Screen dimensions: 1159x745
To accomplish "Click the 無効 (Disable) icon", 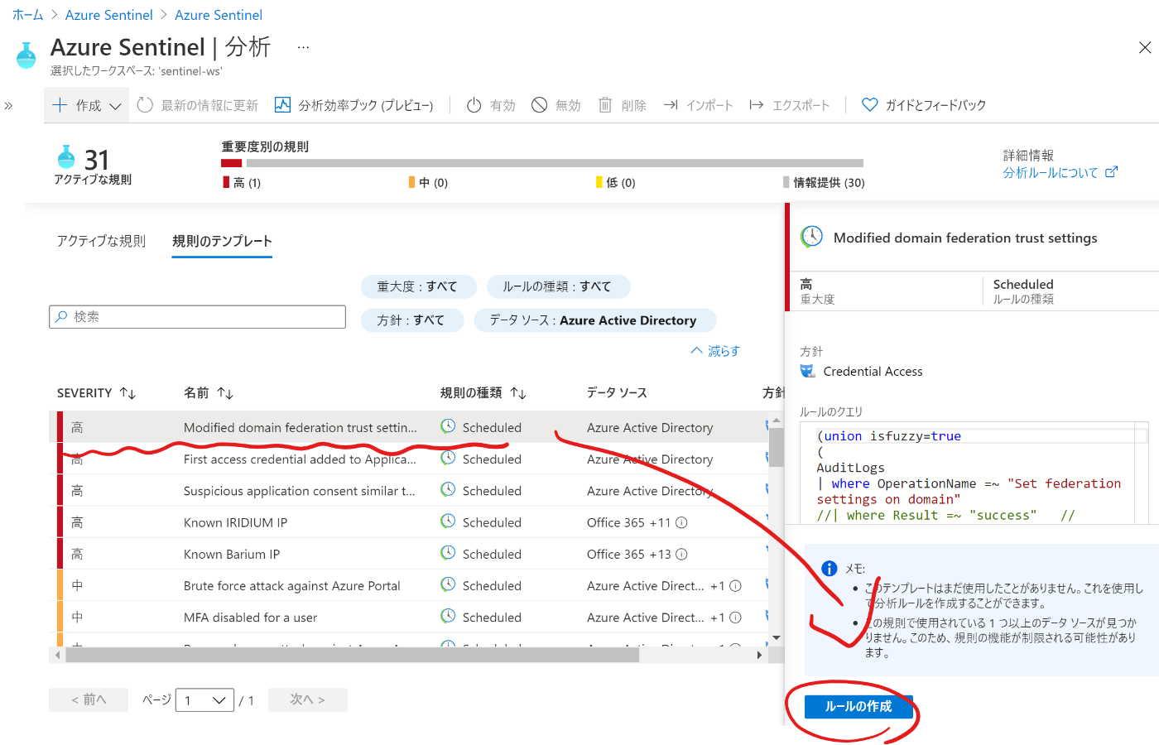I will 539,105.
